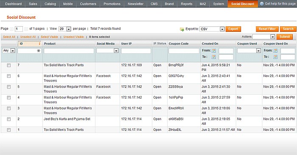This screenshot has width=297, height=155.
Task: Open the Reports menu
Action: pyautogui.click(x=187, y=4)
